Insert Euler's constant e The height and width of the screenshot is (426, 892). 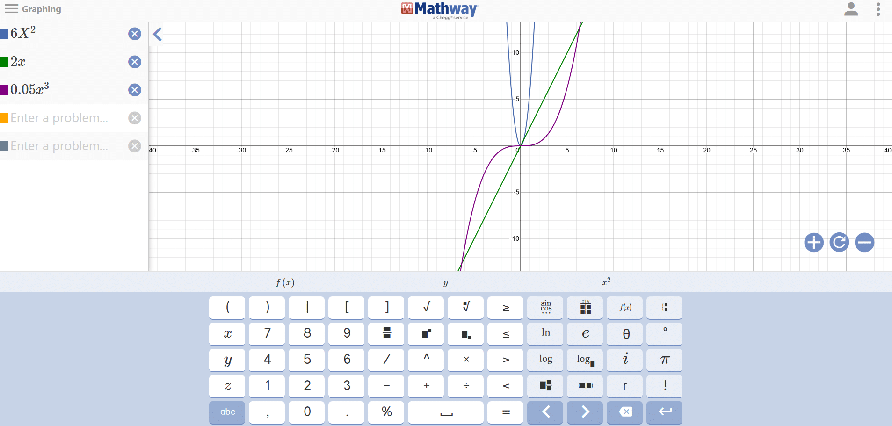(586, 333)
